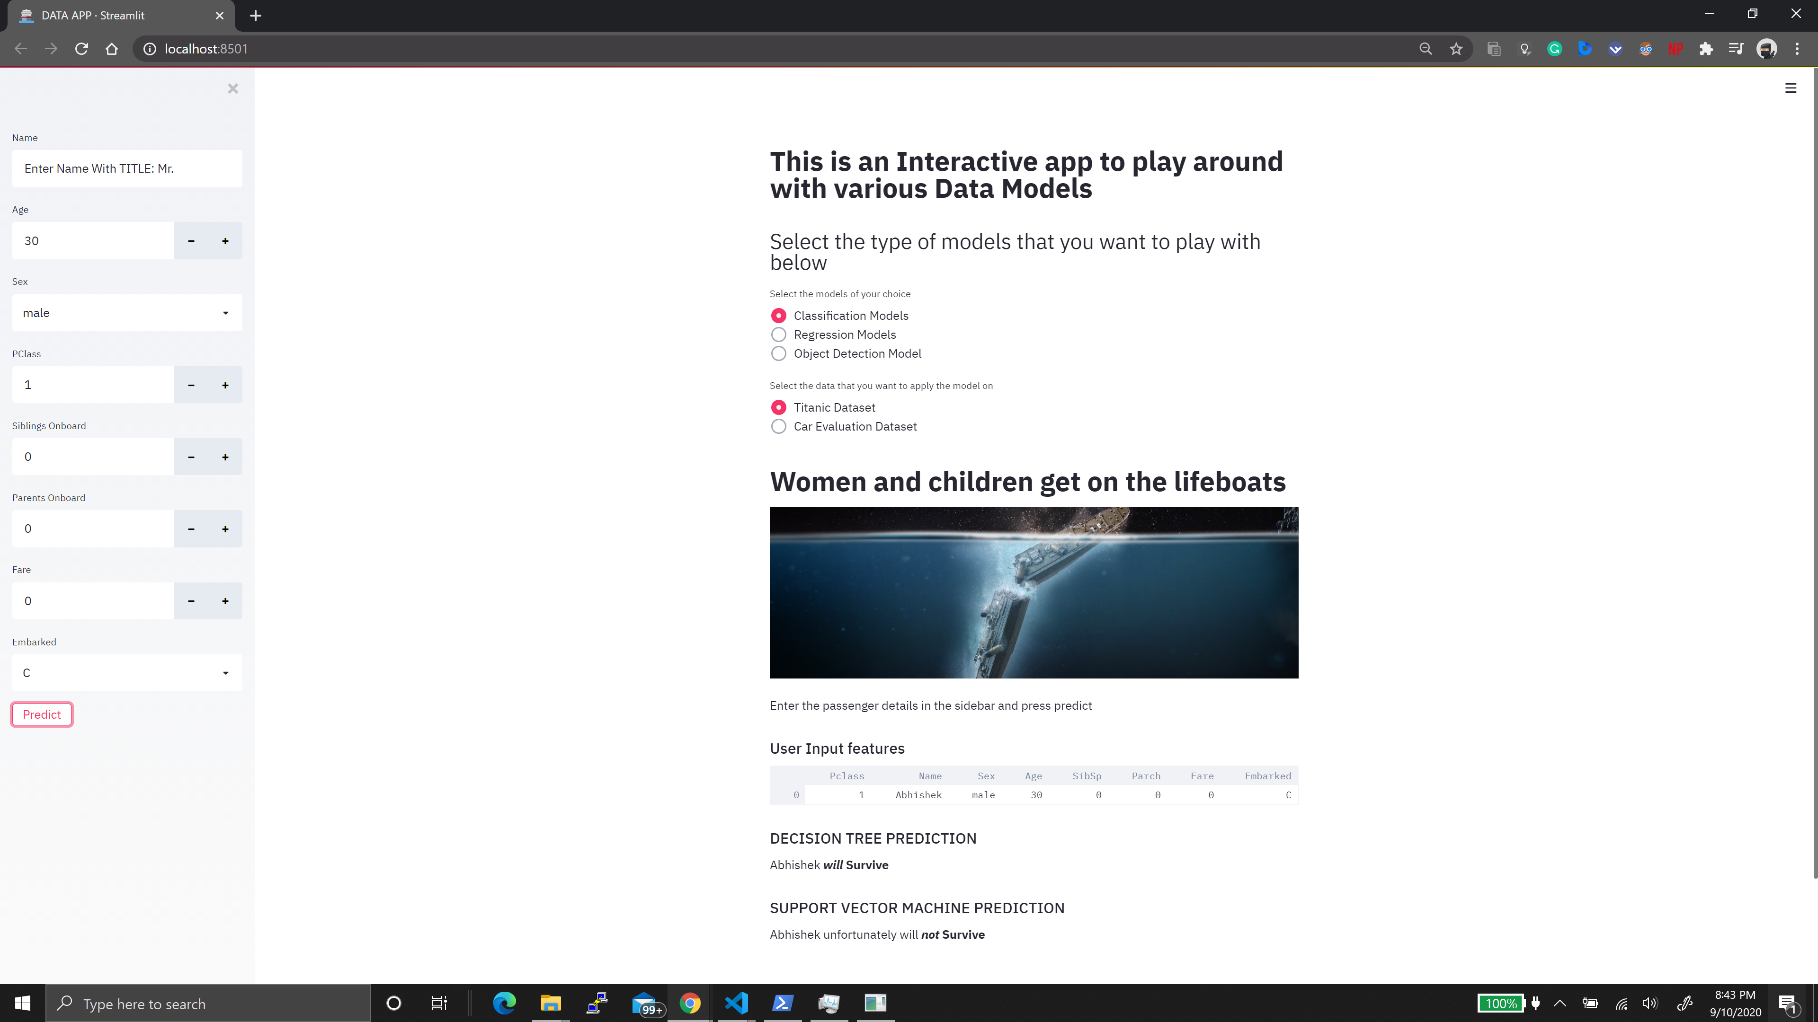Bookmark this page with the star icon
This screenshot has height=1022, width=1818.
tap(1456, 49)
